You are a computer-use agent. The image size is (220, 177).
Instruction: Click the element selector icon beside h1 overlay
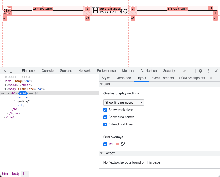click(x=123, y=144)
